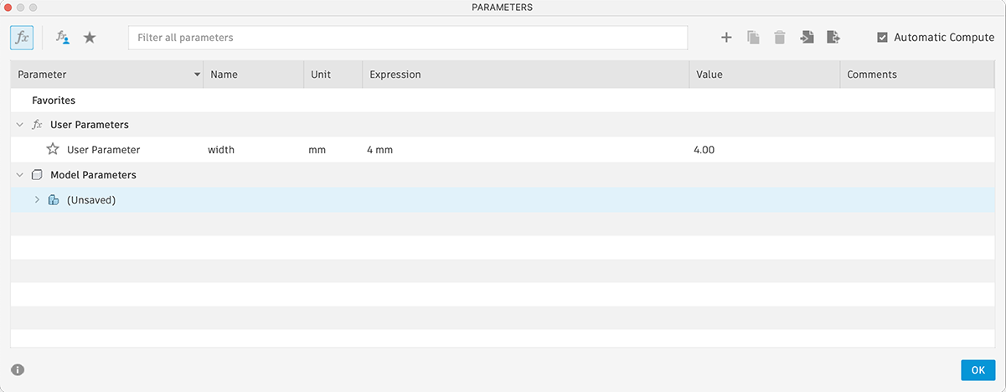Viewport: 1006px width, 392px height.
Task: Click the 'User Parameter' row label
Action: (103, 150)
